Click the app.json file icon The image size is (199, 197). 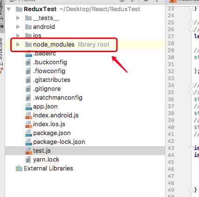coord(28,107)
